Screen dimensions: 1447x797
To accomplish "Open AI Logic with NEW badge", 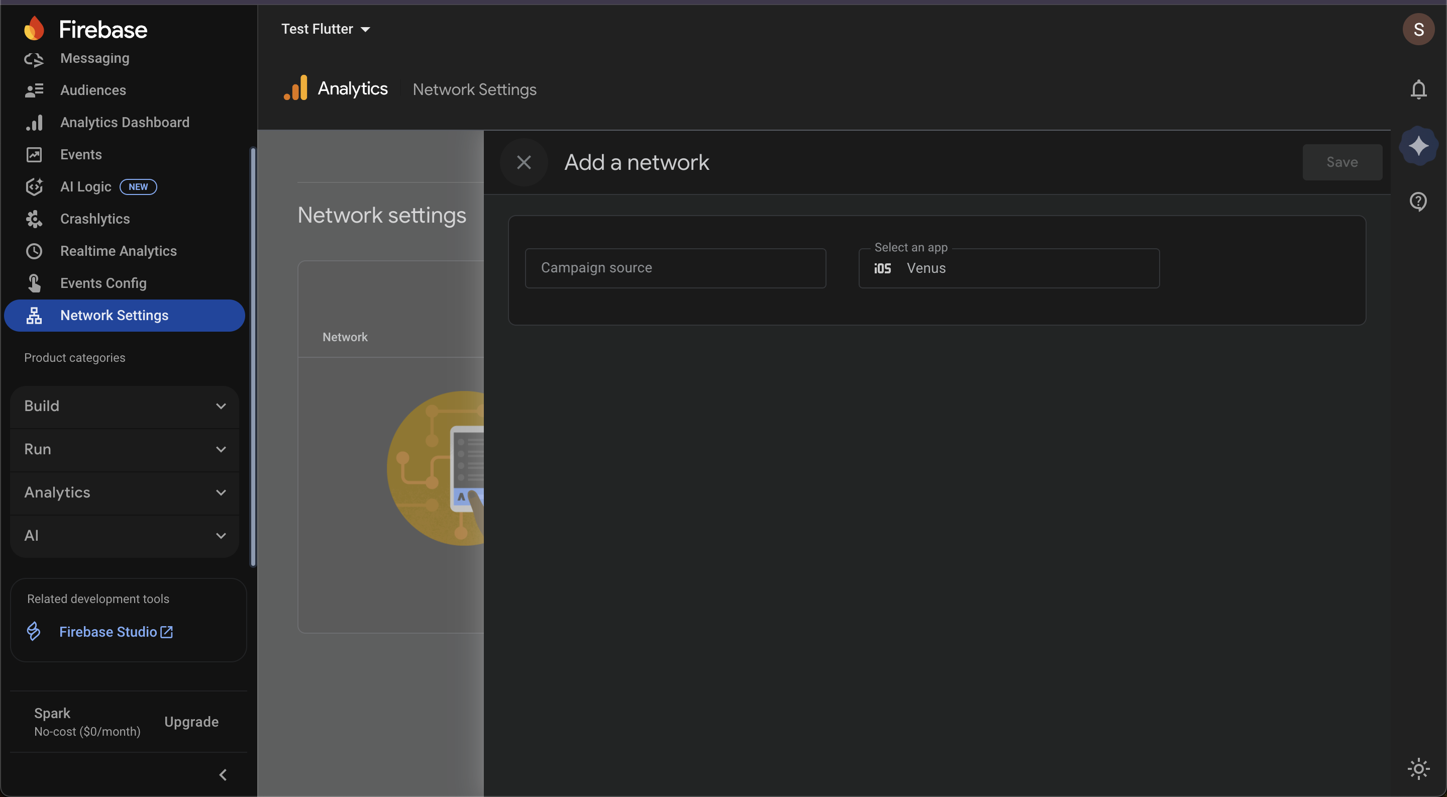I will [x=86, y=186].
